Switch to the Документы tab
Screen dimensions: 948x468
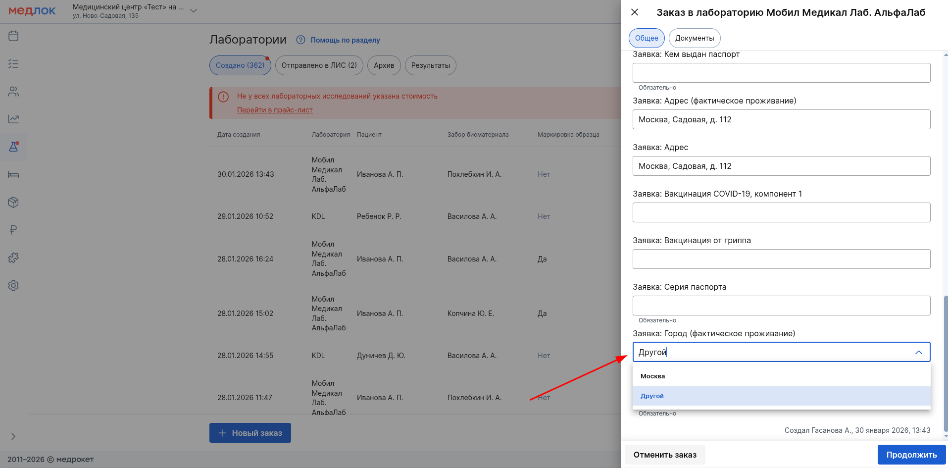pos(694,38)
